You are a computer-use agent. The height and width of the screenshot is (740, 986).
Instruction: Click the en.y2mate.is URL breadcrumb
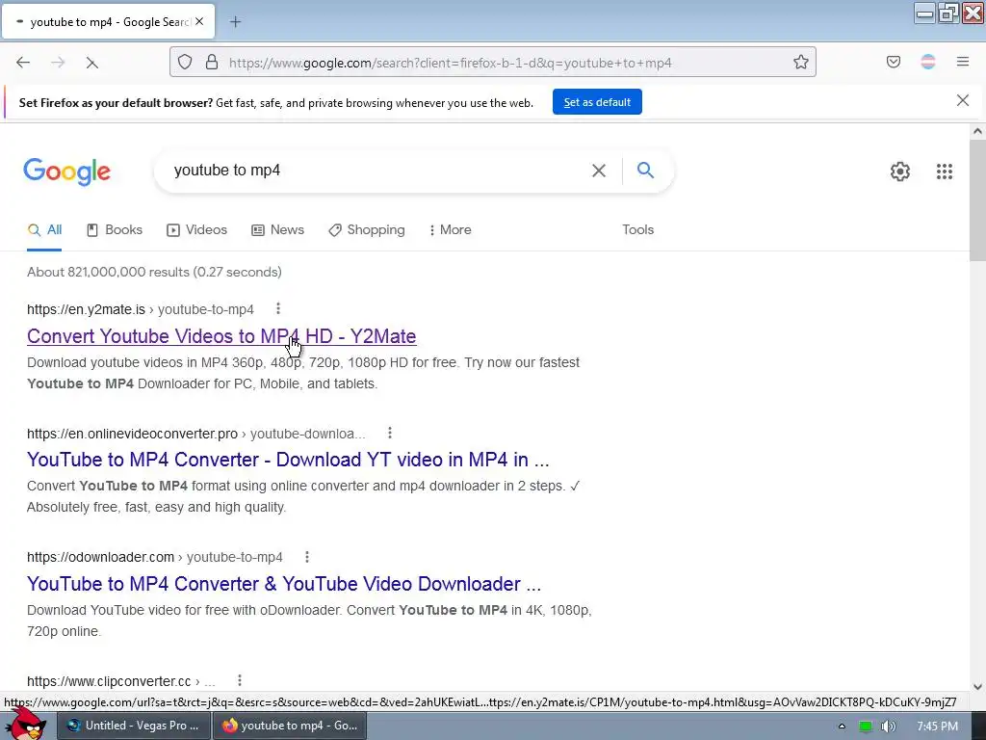pyautogui.click(x=141, y=309)
